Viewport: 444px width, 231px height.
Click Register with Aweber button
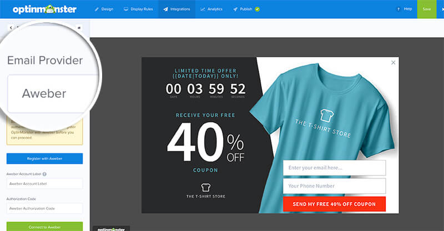[x=45, y=158]
